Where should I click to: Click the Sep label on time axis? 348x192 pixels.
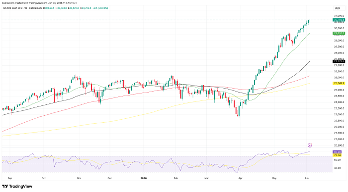click(9, 178)
